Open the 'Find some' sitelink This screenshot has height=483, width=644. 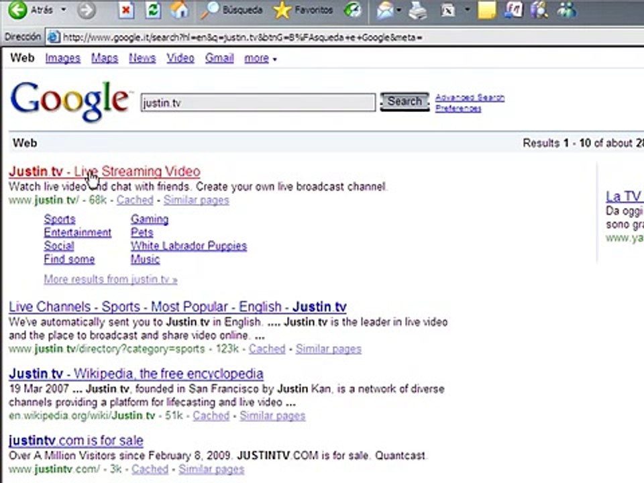pos(69,259)
